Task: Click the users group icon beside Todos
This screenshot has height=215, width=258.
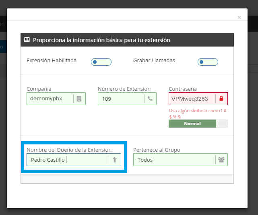Action: click(221, 160)
